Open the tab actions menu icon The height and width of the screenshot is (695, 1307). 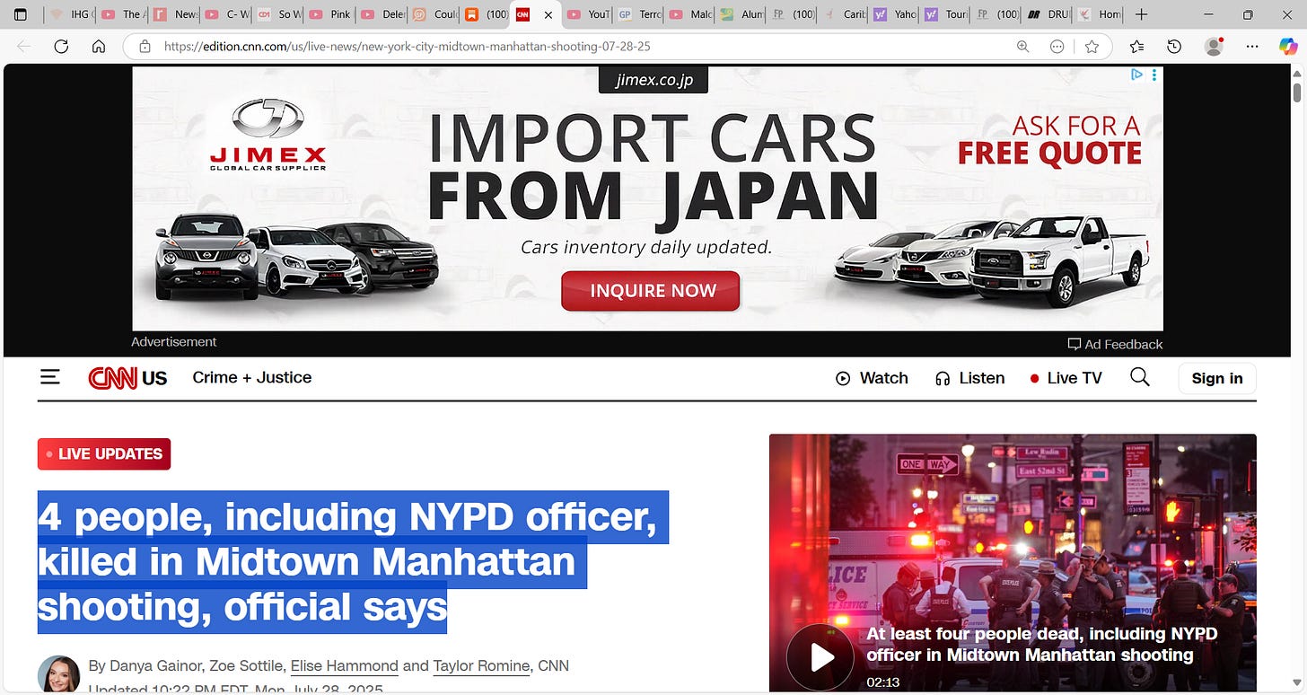[x=21, y=14]
